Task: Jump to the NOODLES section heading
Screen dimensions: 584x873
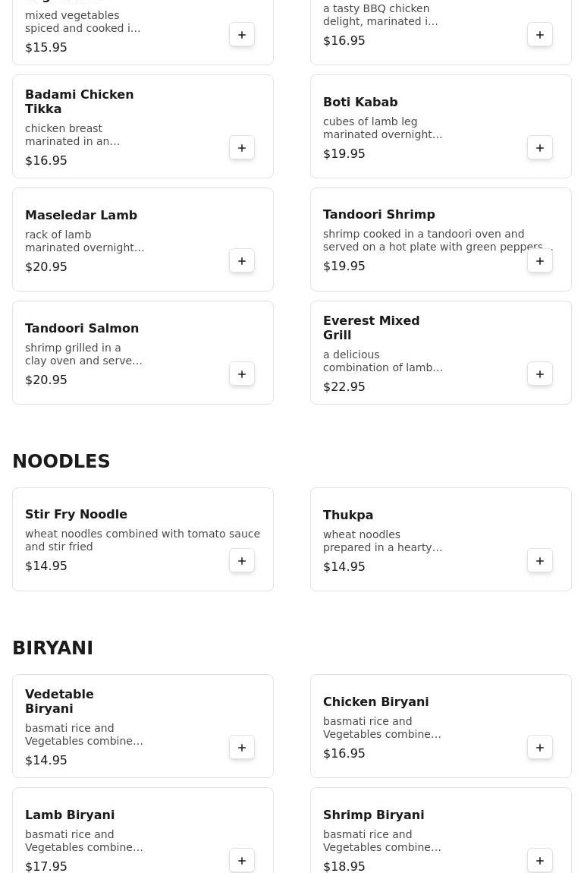Action: click(61, 462)
